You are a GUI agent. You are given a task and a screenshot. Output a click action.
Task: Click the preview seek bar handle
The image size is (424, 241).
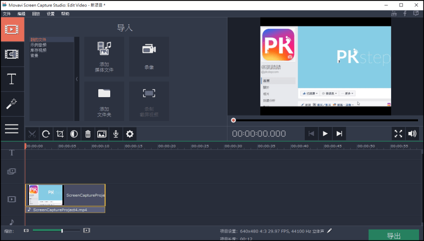click(x=233, y=120)
